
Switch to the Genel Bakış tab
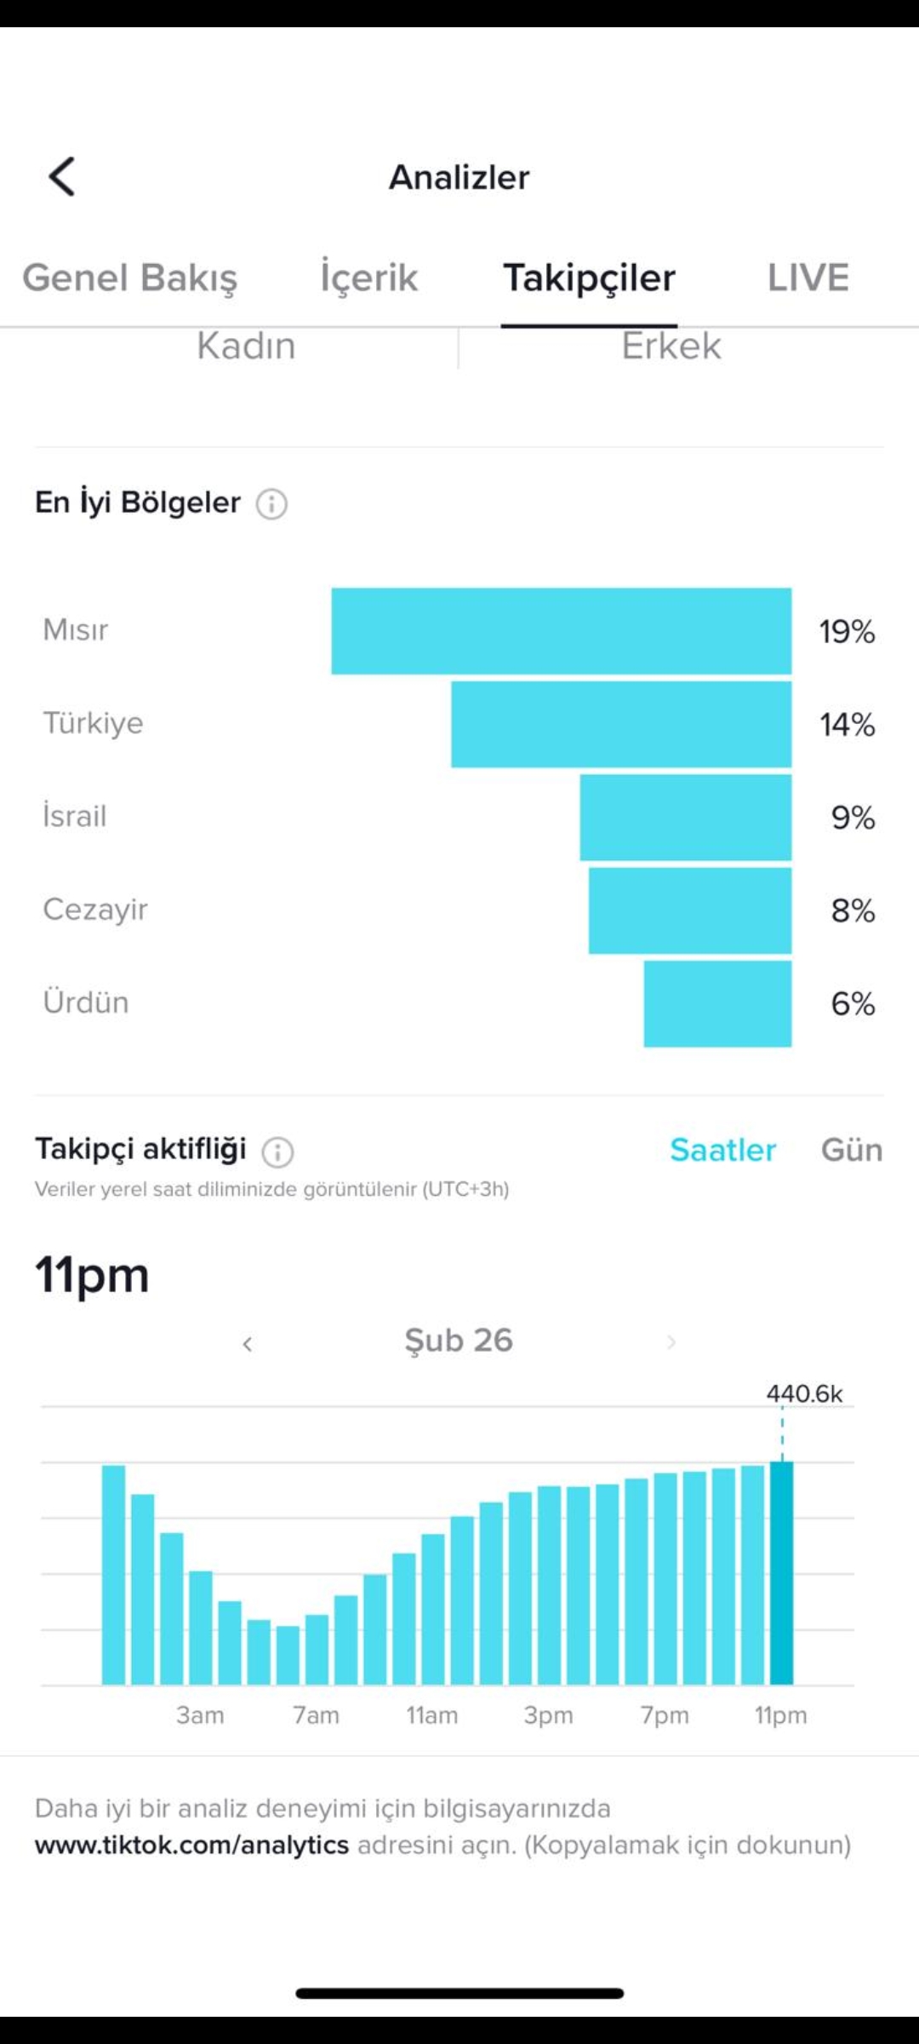pos(129,278)
